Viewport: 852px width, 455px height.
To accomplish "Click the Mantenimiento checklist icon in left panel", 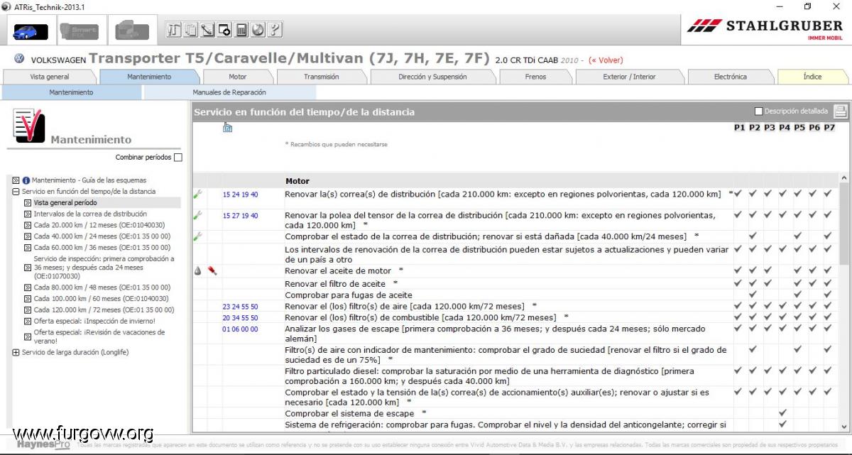I will click(x=29, y=126).
